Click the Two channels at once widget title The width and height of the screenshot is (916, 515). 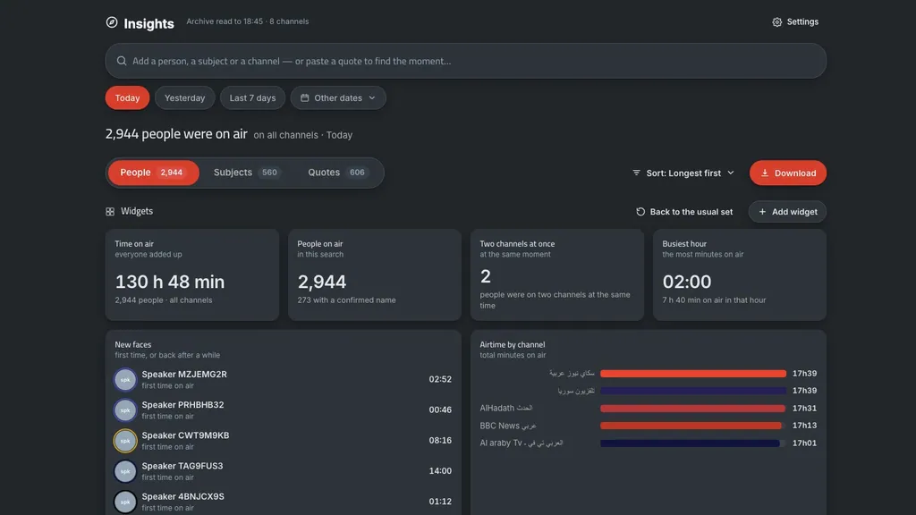(517, 243)
